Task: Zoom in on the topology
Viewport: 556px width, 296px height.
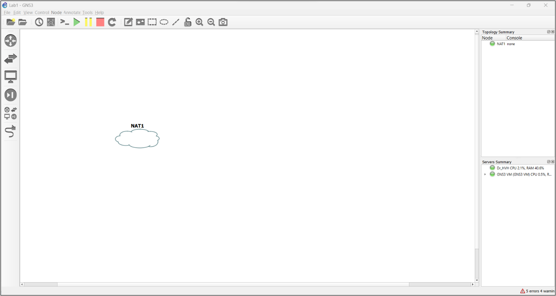Action: pos(200,22)
